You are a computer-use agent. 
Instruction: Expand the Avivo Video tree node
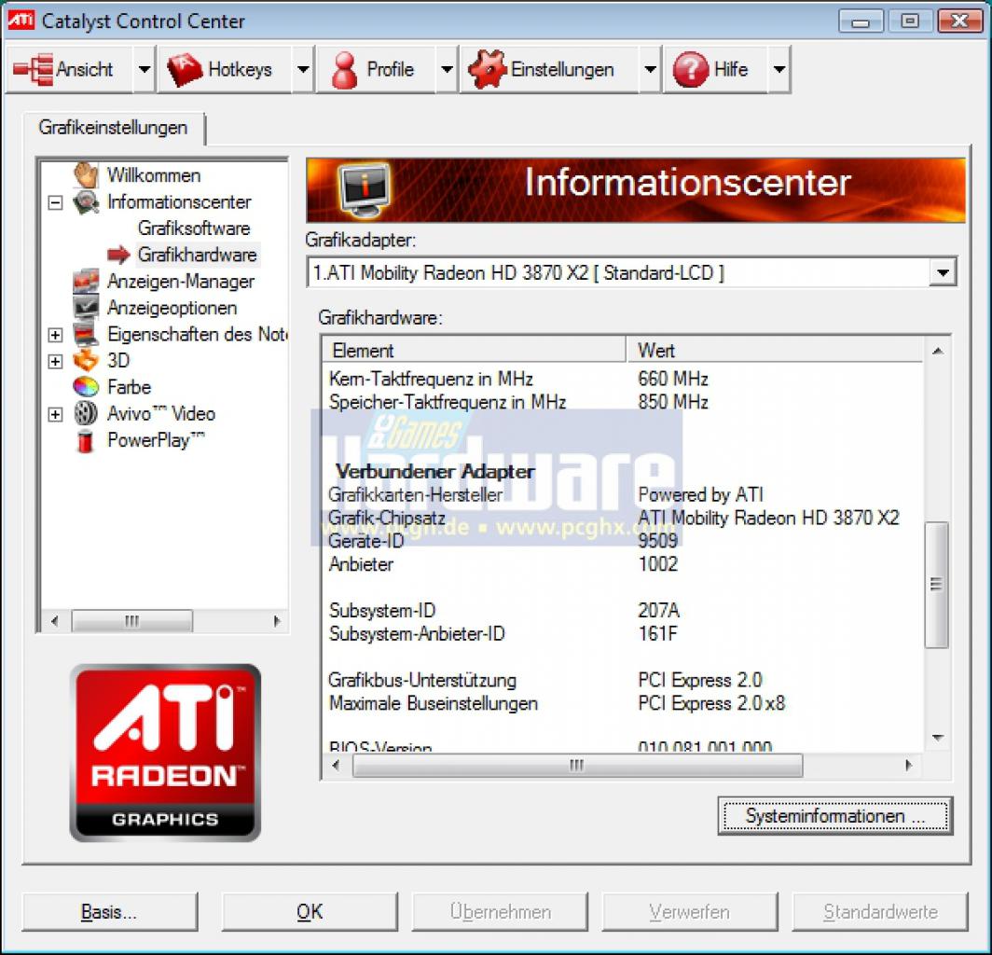pos(56,414)
